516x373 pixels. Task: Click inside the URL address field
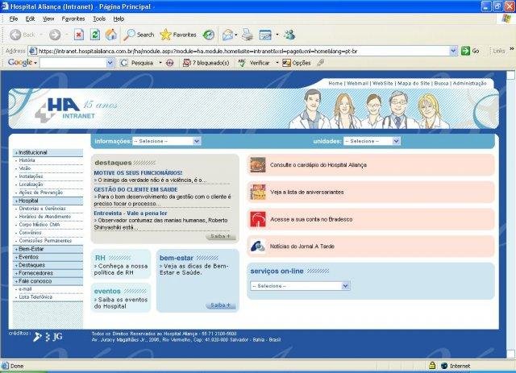[243, 51]
